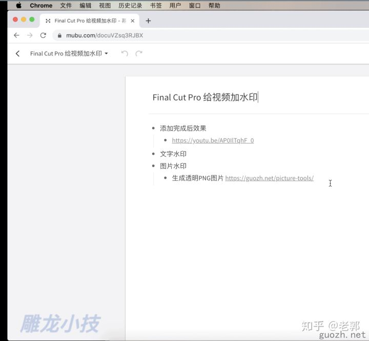This screenshot has width=369, height=341.
Task: Open the Chrome application menu
Action: tap(41, 6)
